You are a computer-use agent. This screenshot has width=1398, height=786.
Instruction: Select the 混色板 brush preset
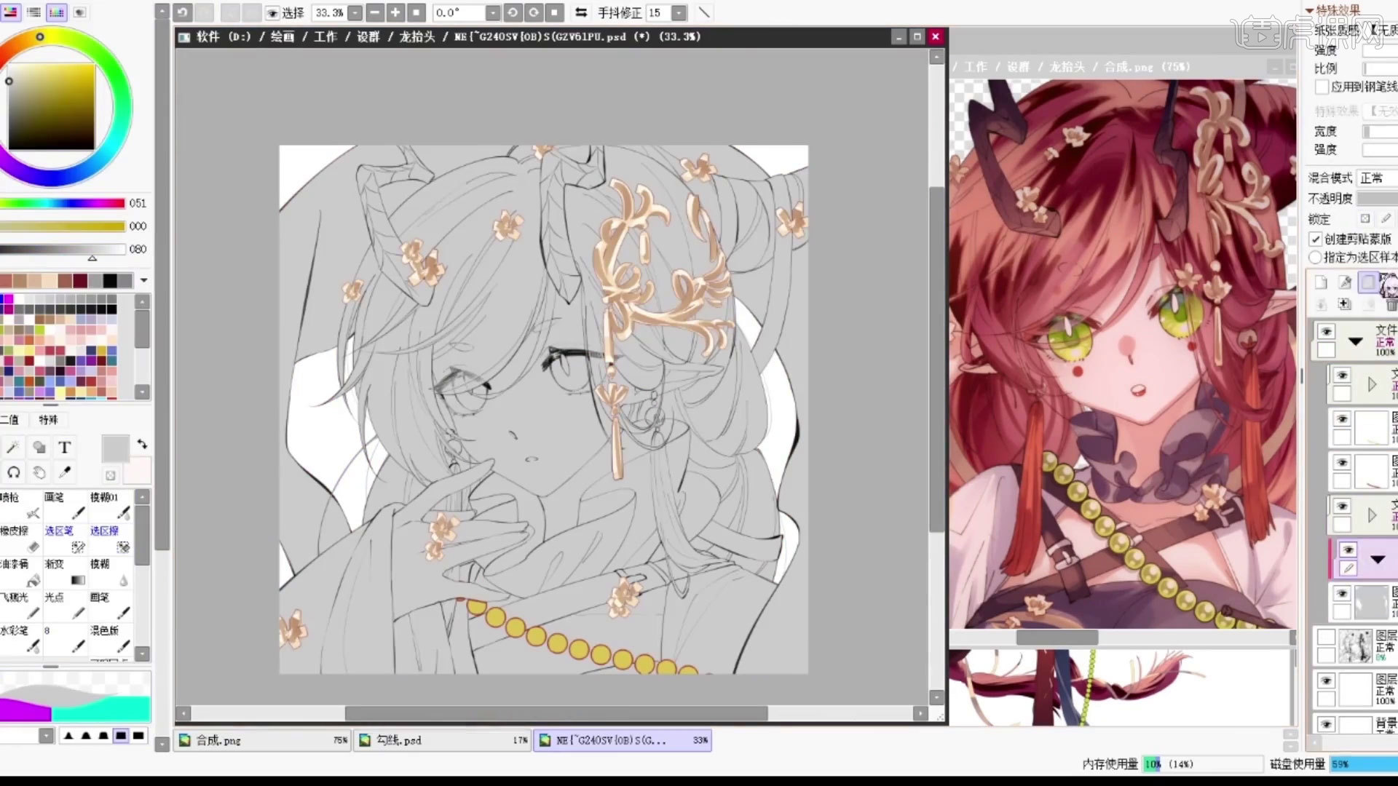pyautogui.click(x=111, y=638)
